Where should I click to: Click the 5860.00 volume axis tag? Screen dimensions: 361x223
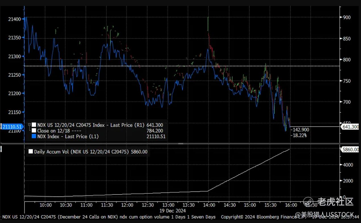[x=350, y=149]
